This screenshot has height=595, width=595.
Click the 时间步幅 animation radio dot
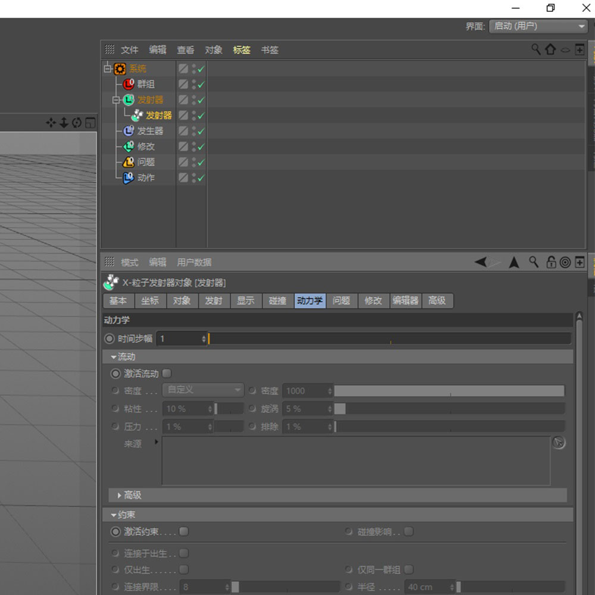pyautogui.click(x=109, y=339)
